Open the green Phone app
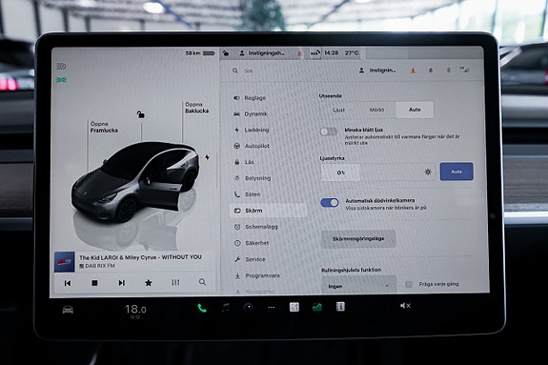The image size is (548, 365). [x=202, y=308]
